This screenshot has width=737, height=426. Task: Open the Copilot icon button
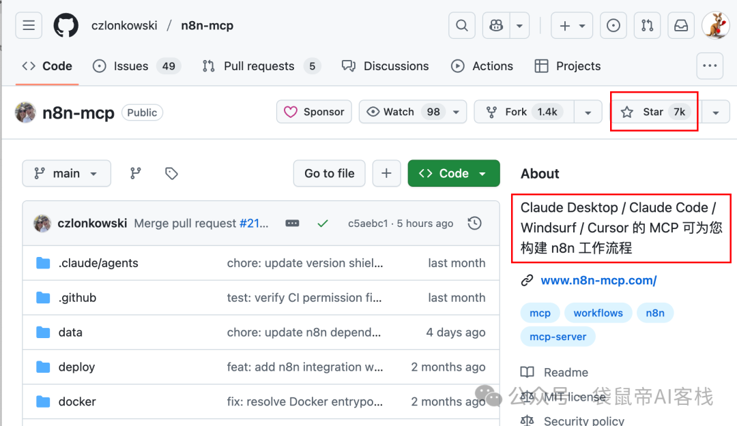click(496, 25)
